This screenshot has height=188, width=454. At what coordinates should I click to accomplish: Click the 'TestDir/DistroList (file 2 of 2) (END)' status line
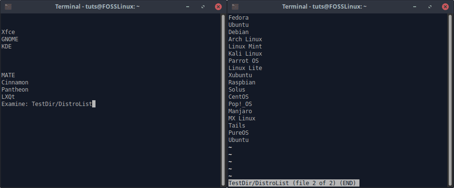click(294, 183)
